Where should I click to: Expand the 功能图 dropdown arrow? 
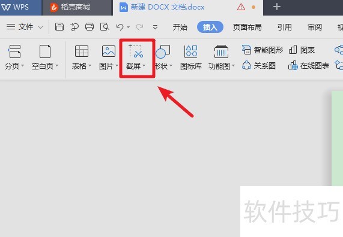[233, 65]
